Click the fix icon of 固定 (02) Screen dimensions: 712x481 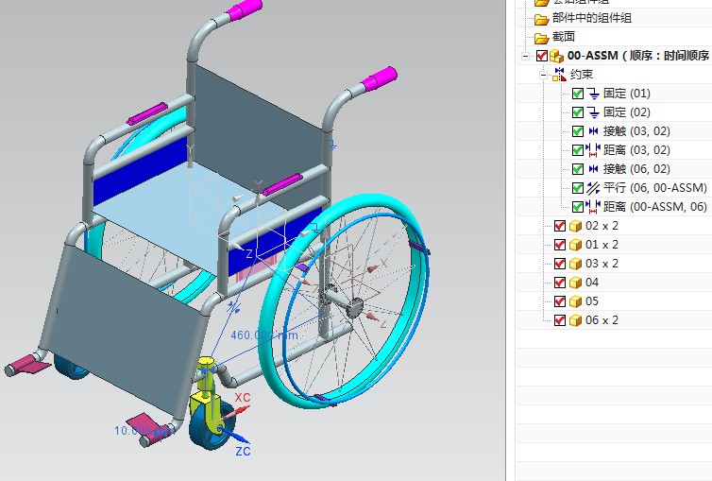pyautogui.click(x=593, y=112)
